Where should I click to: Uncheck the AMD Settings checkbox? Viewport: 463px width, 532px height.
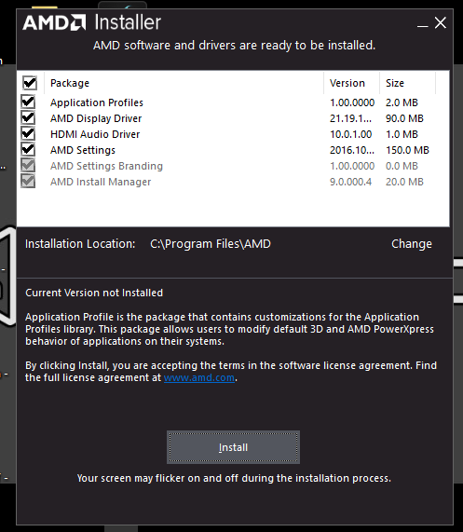click(x=28, y=150)
